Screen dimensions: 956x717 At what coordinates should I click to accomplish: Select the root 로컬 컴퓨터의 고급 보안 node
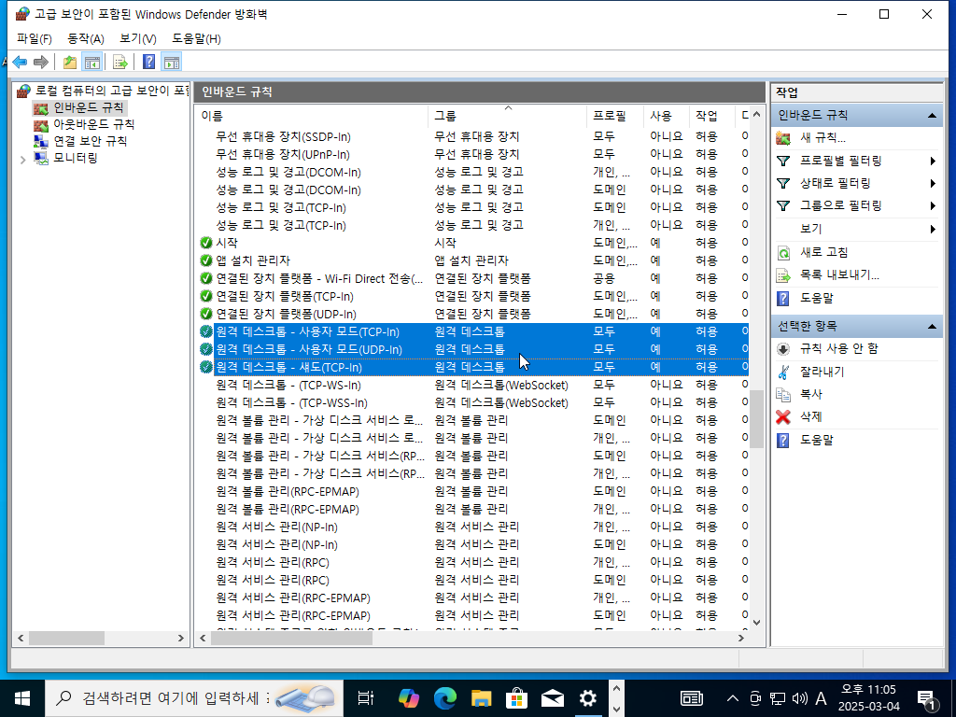[x=112, y=91]
